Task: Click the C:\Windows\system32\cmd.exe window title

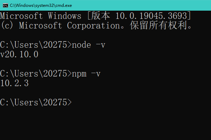Action: (41, 5)
